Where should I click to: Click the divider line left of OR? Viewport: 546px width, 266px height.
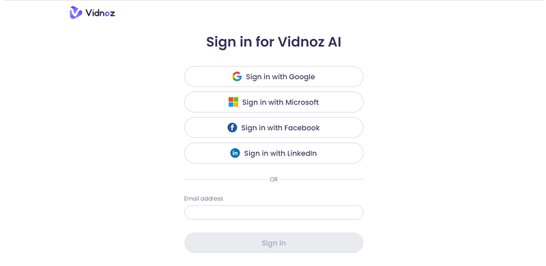[225, 179]
